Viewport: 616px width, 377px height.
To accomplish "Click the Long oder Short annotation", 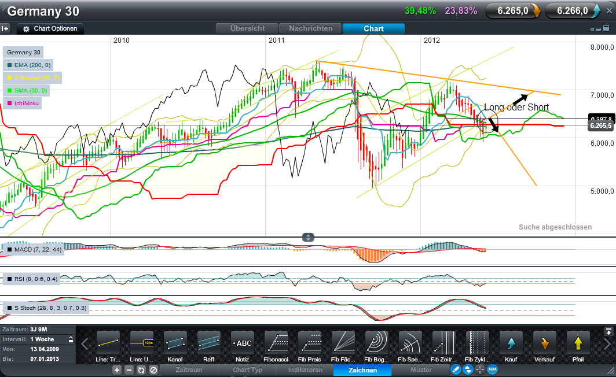I will coord(516,107).
